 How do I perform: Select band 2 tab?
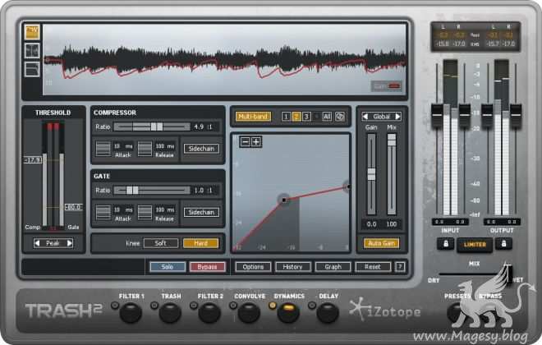pos(296,117)
